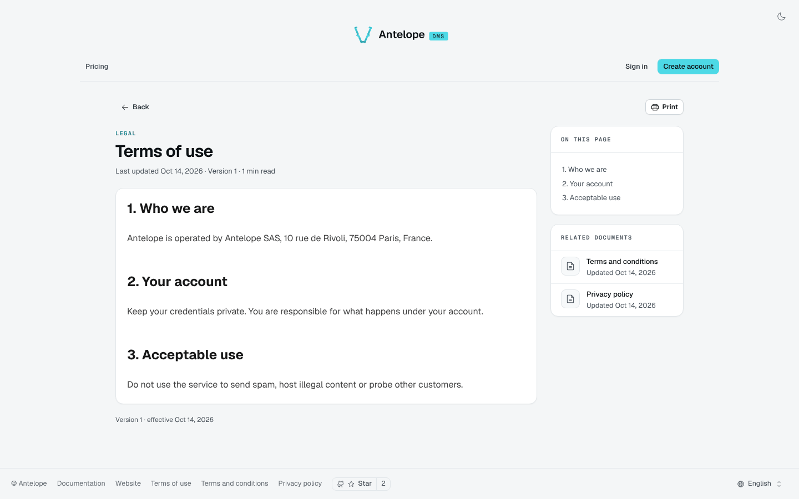Viewport: 799px width, 499px height.
Task: Click Create account button
Action: click(688, 67)
